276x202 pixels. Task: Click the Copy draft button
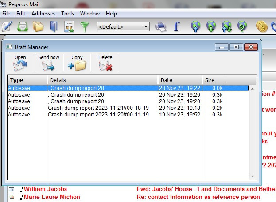point(77,63)
